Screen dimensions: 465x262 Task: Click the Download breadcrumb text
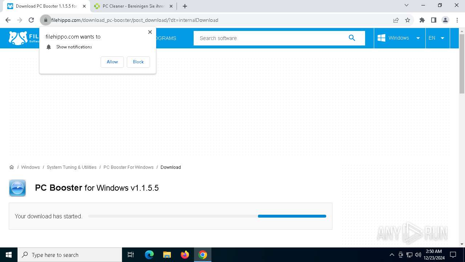click(x=171, y=167)
